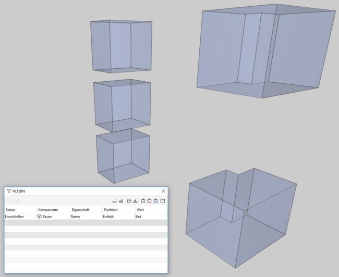The width and height of the screenshot is (339, 277).
Task: Close the FILTERN panel
Action: coord(163,191)
